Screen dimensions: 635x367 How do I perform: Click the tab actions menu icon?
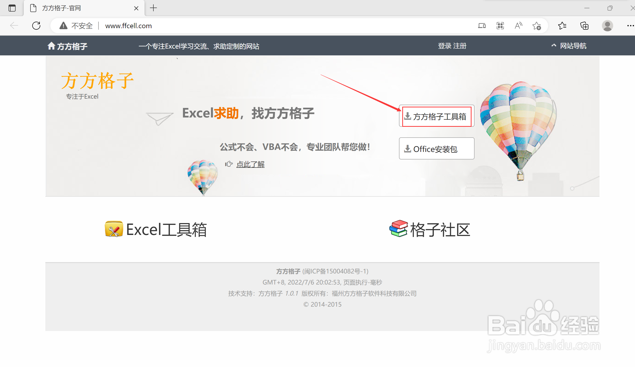pos(12,8)
